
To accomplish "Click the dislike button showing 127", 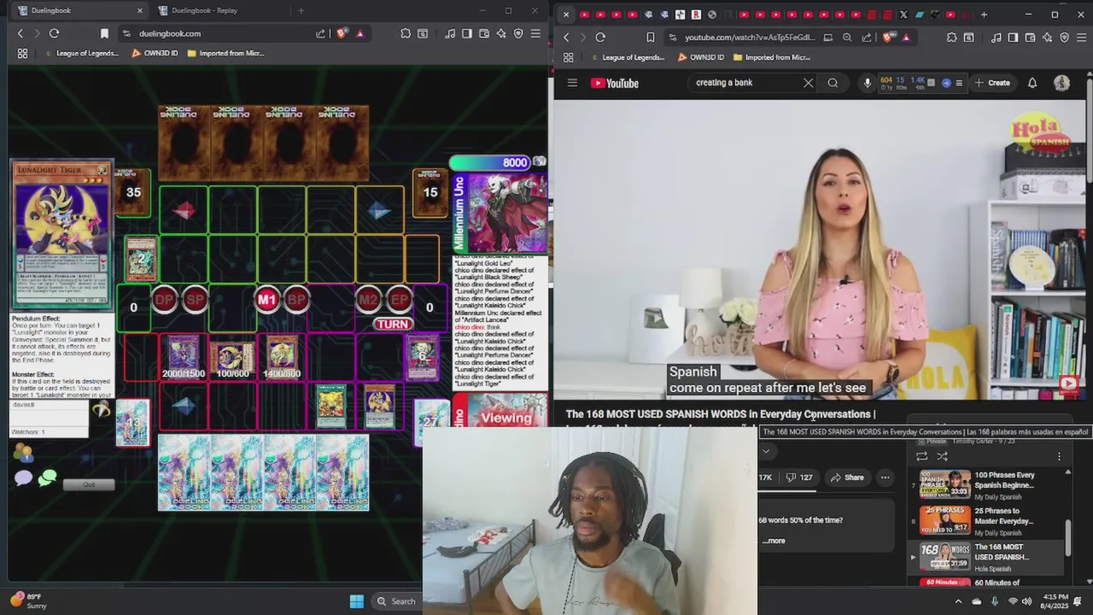I will click(799, 477).
